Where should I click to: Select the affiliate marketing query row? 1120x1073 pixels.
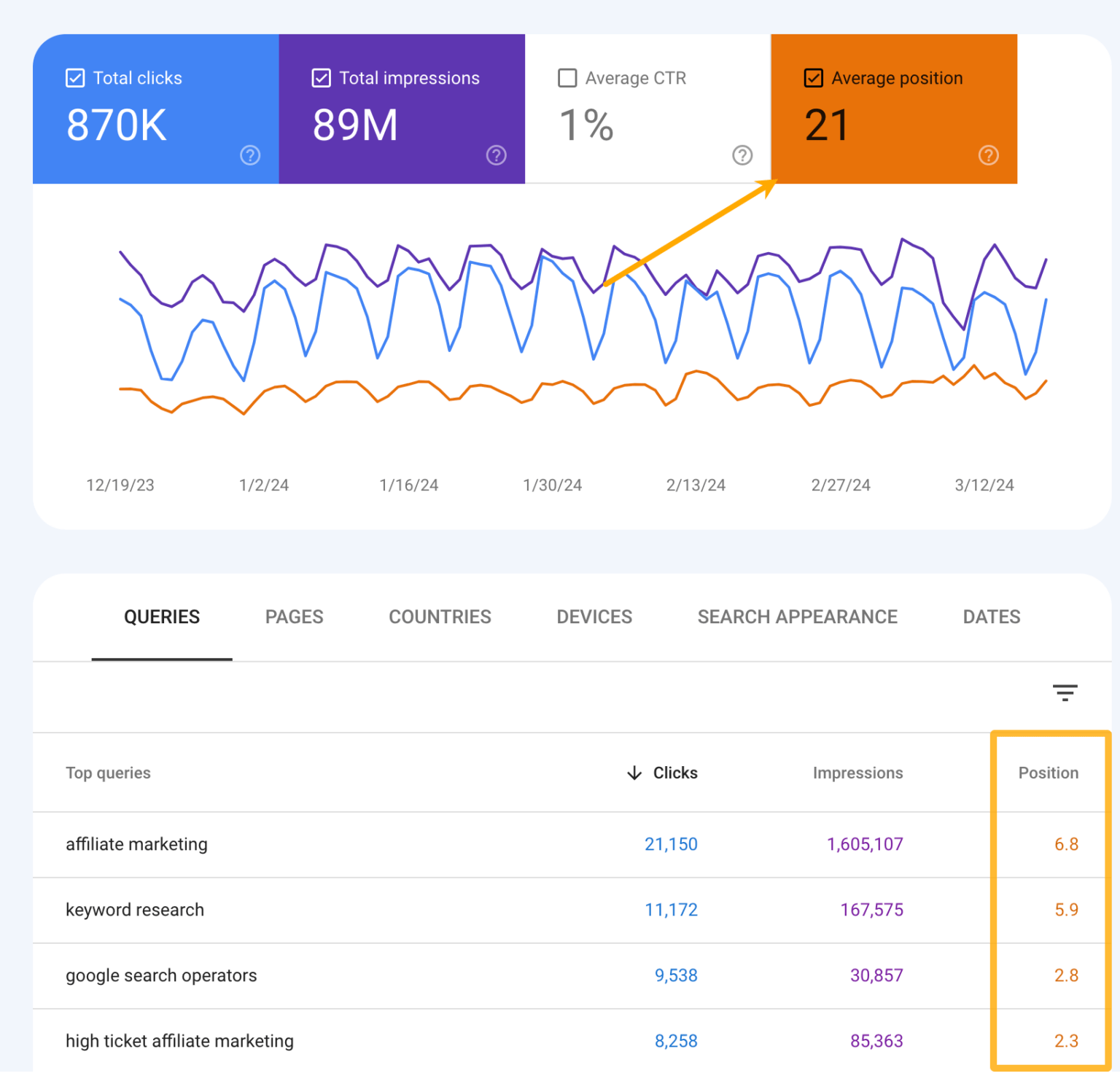136,844
